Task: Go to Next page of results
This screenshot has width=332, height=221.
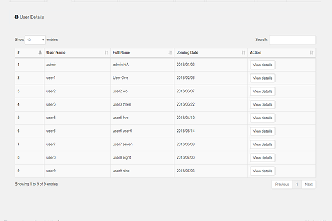Action: coord(308,185)
